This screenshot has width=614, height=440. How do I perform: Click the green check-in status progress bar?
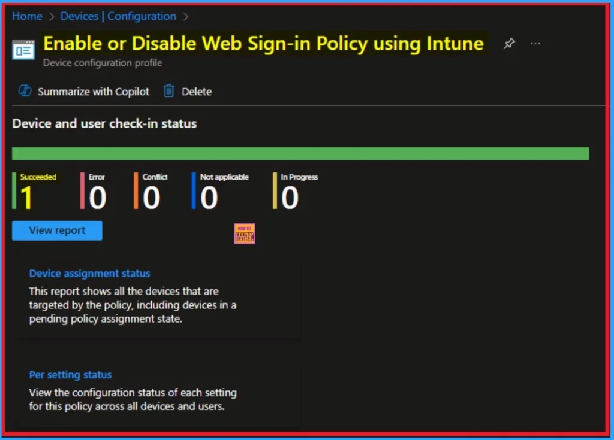(300, 154)
